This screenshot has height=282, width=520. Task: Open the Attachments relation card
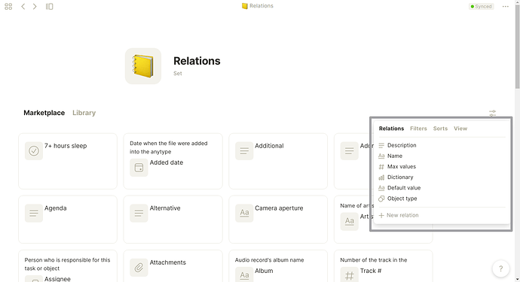pos(173,266)
